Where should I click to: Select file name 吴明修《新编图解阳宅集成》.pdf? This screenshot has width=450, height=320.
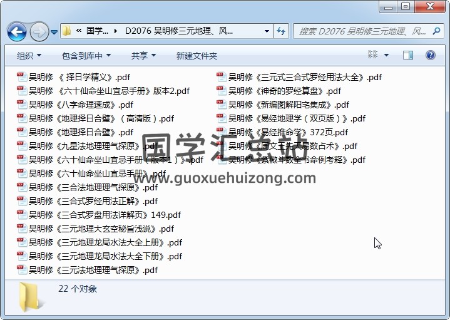click(x=289, y=105)
